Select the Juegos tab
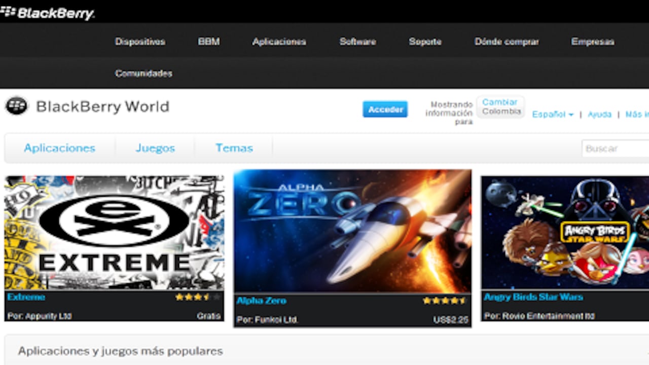649x365 pixels. tap(155, 148)
